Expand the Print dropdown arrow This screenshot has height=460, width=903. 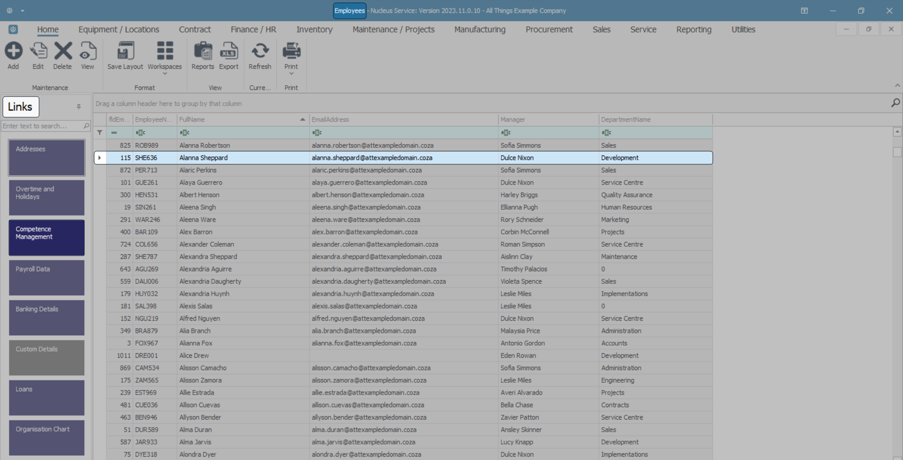[291, 73]
